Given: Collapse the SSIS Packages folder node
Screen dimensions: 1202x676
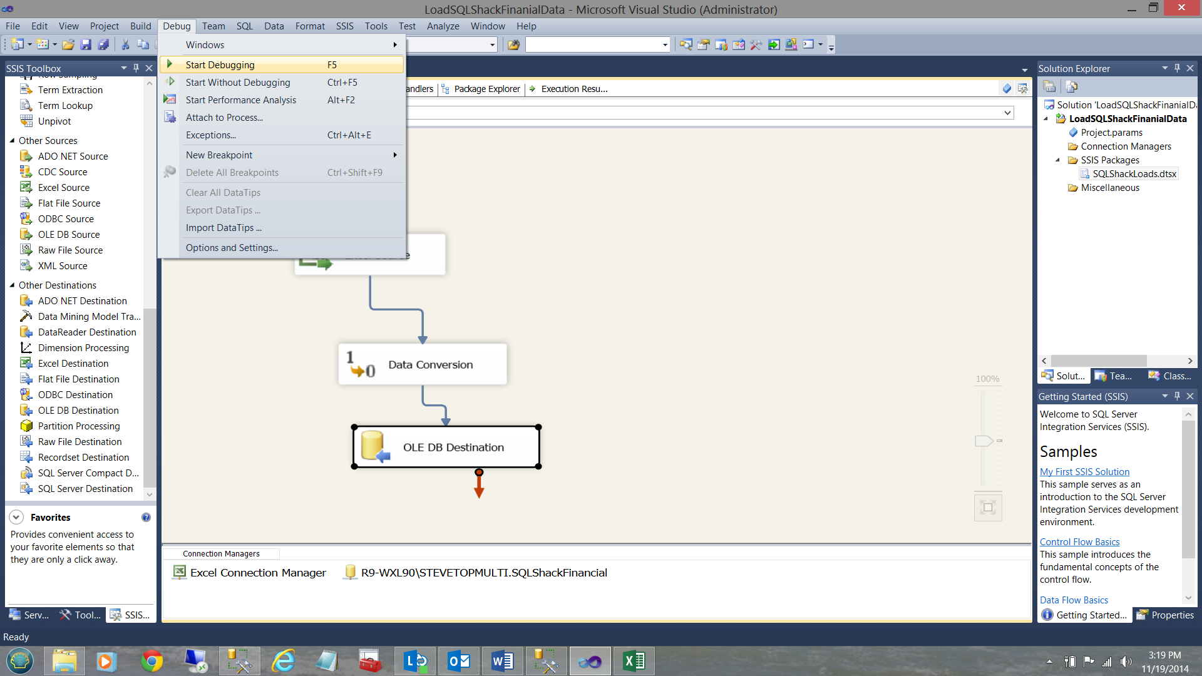Looking at the screenshot, I should (x=1058, y=160).
